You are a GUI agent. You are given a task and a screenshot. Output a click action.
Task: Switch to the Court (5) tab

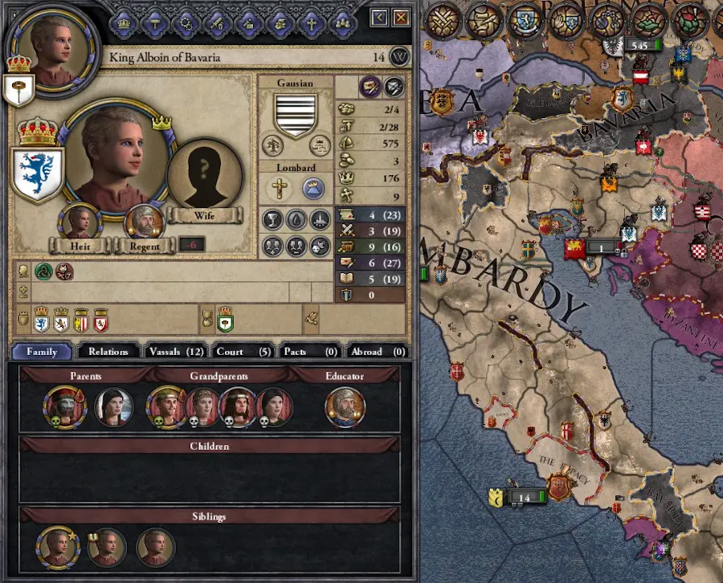pos(243,352)
